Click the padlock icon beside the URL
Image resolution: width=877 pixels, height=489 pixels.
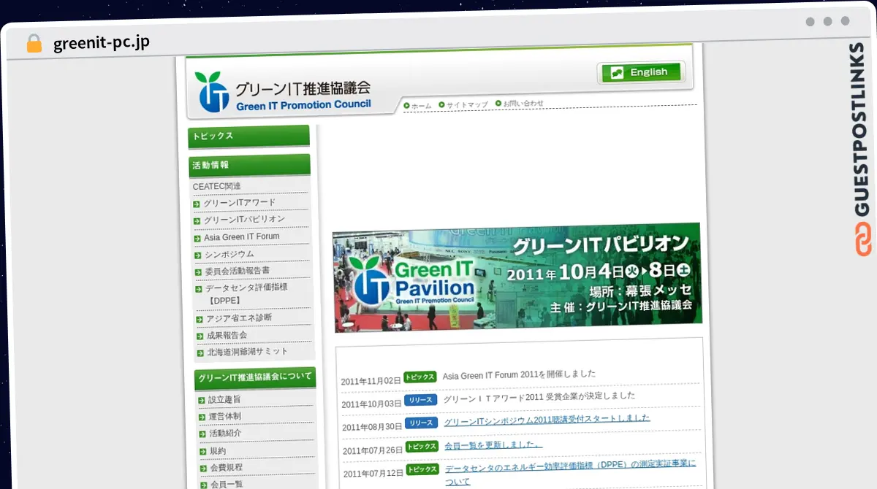click(34, 44)
